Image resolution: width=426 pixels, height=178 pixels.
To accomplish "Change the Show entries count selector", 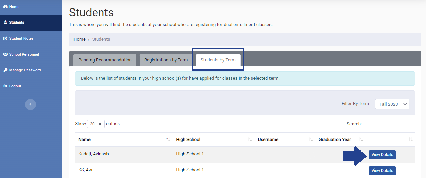I will 96,124.
